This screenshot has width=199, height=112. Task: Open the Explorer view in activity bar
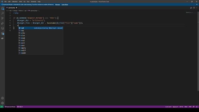[x=2, y=8]
